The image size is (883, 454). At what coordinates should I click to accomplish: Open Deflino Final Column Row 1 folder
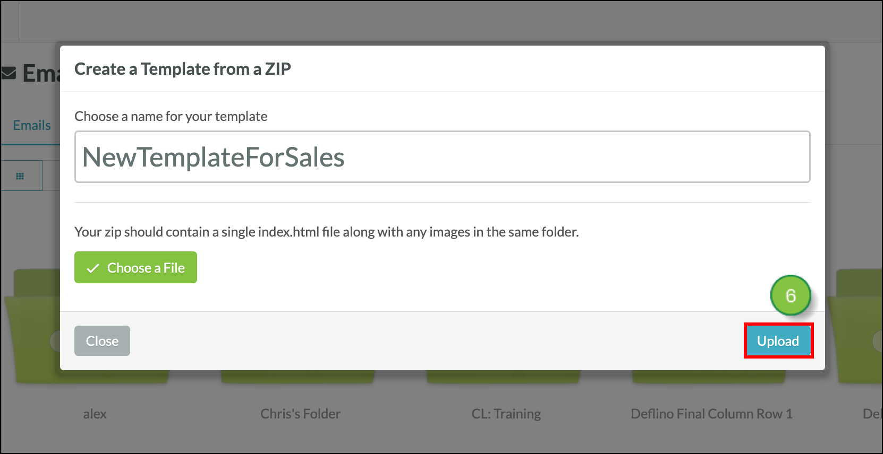point(711,414)
